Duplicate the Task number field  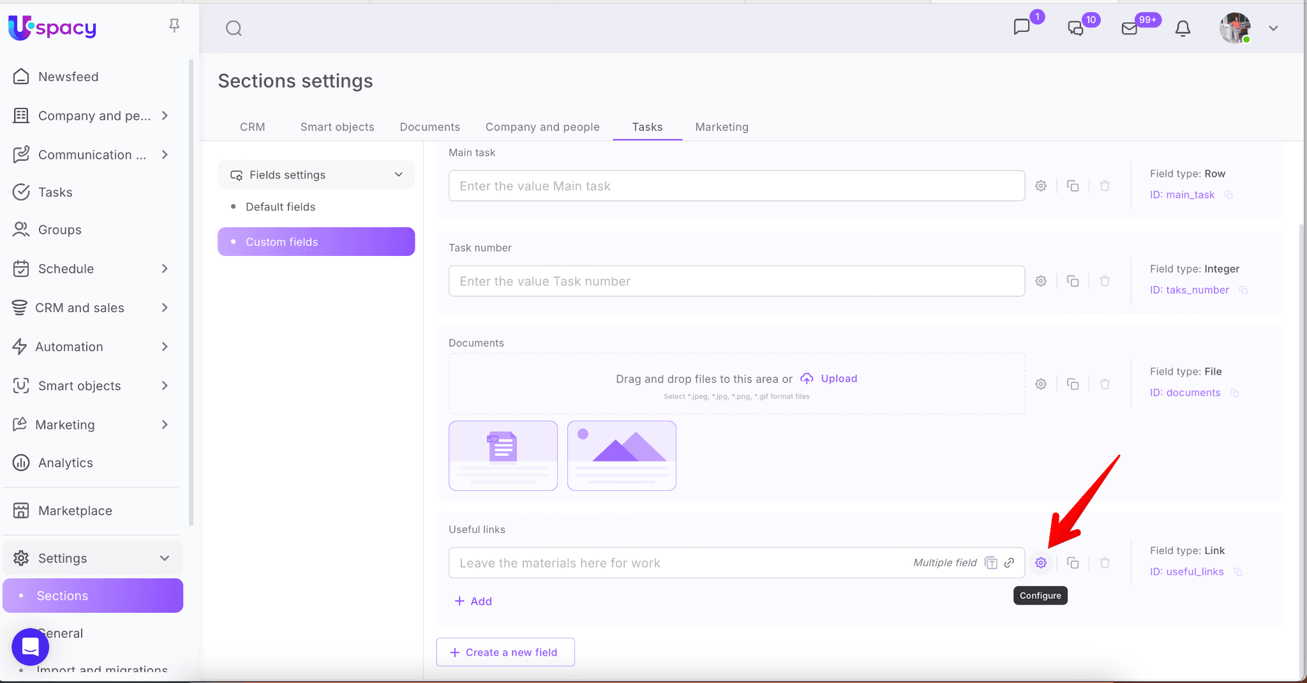tap(1073, 281)
